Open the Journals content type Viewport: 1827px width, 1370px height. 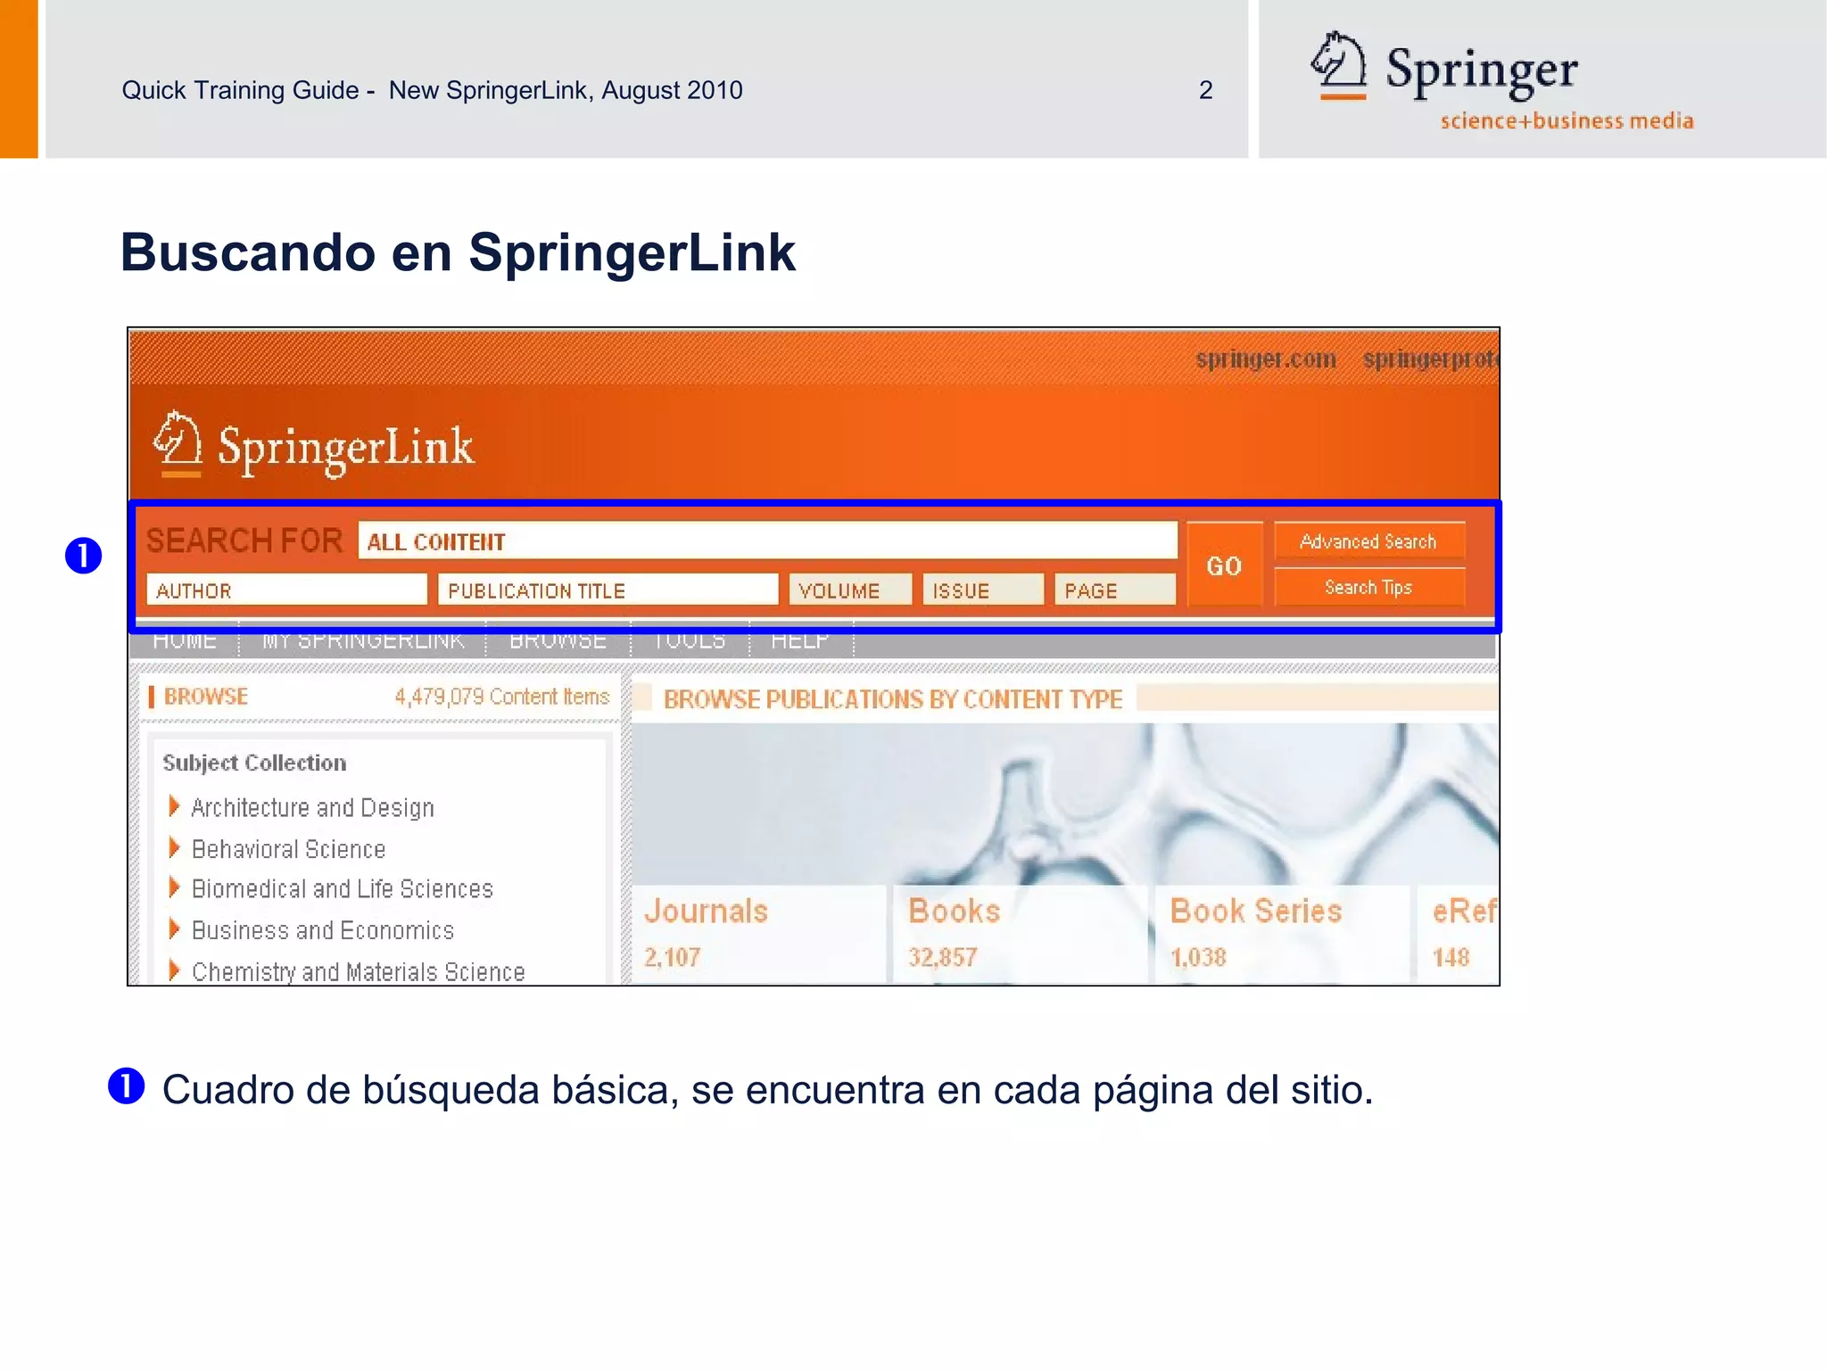coord(706,912)
